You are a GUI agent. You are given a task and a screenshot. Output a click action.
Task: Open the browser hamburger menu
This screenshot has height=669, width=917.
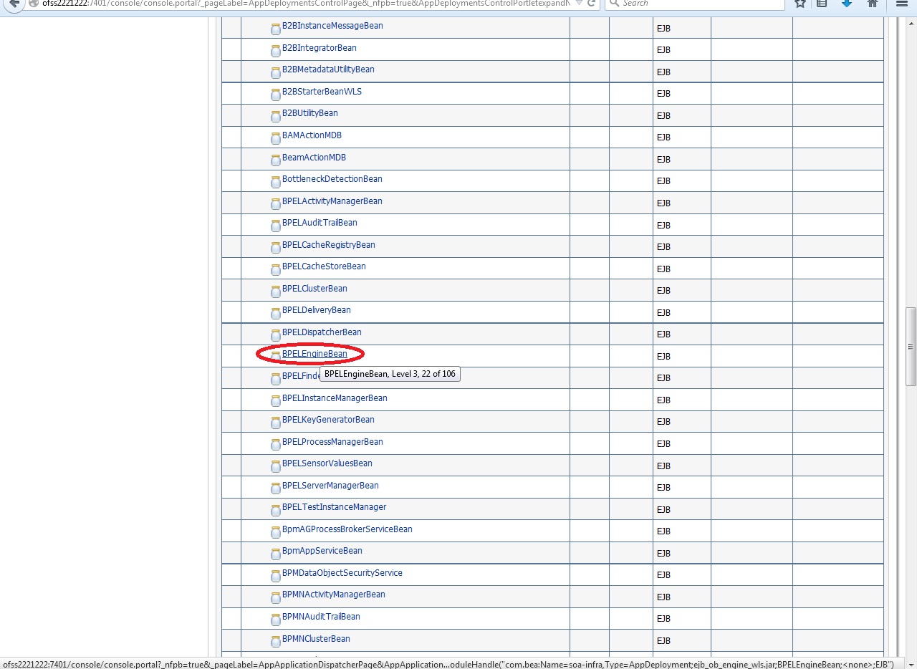(x=901, y=4)
